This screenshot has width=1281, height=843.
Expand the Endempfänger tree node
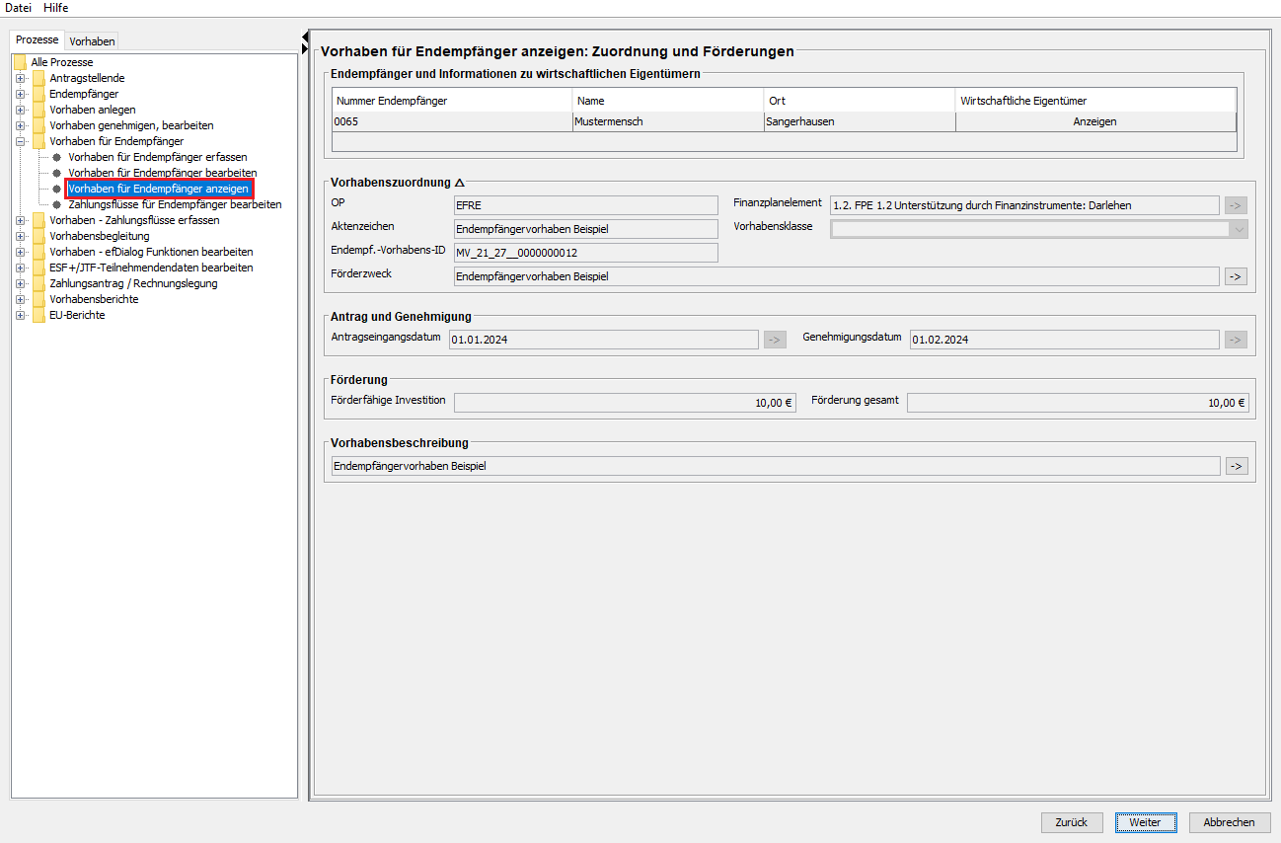20,94
